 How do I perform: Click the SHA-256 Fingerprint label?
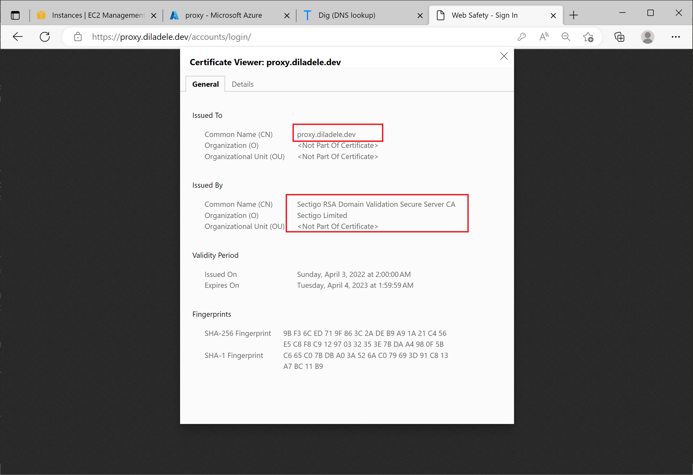(238, 333)
